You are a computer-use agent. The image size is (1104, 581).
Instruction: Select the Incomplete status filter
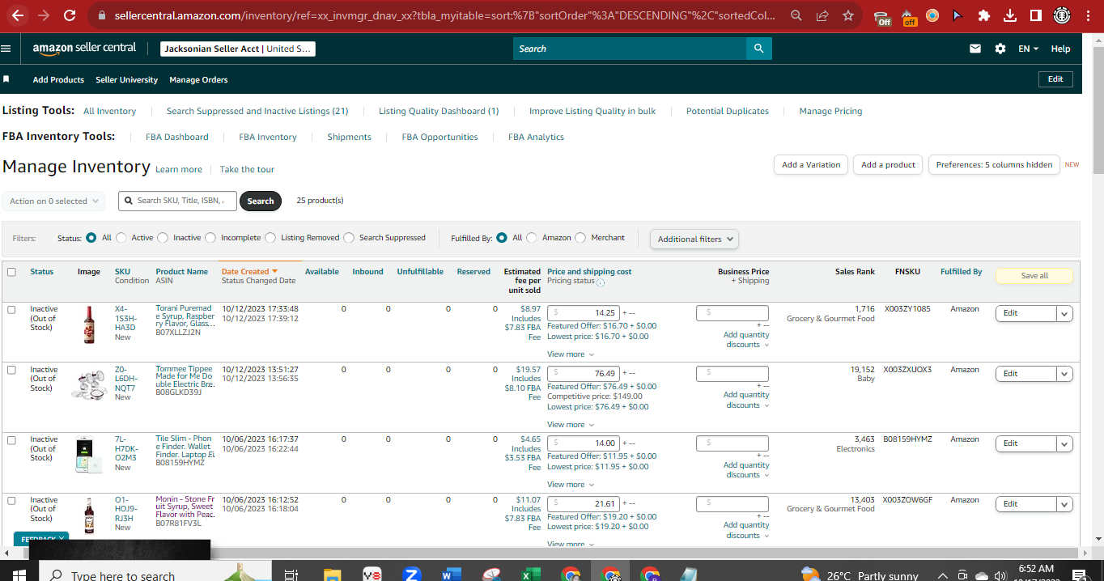coord(210,238)
